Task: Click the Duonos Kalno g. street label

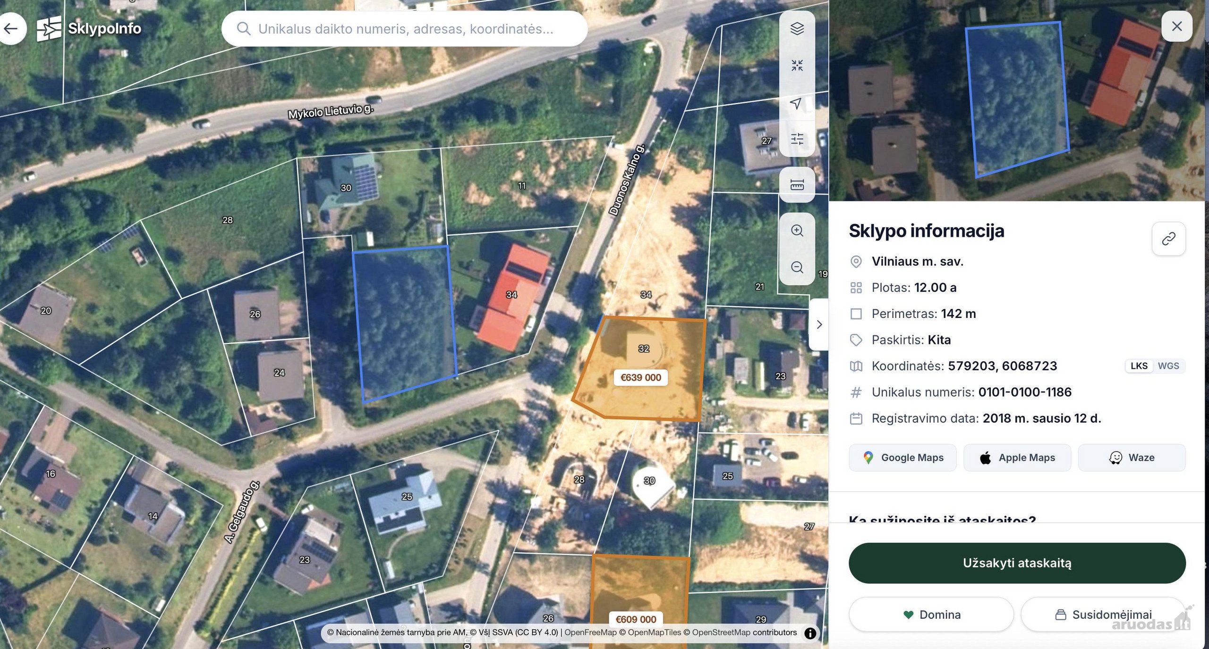Action: tap(626, 180)
